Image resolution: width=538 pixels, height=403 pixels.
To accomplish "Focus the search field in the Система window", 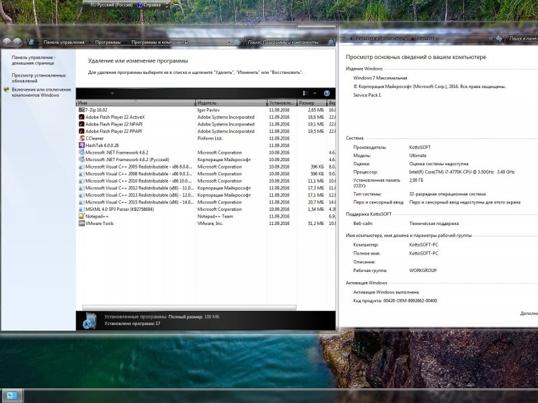I will point(523,39).
